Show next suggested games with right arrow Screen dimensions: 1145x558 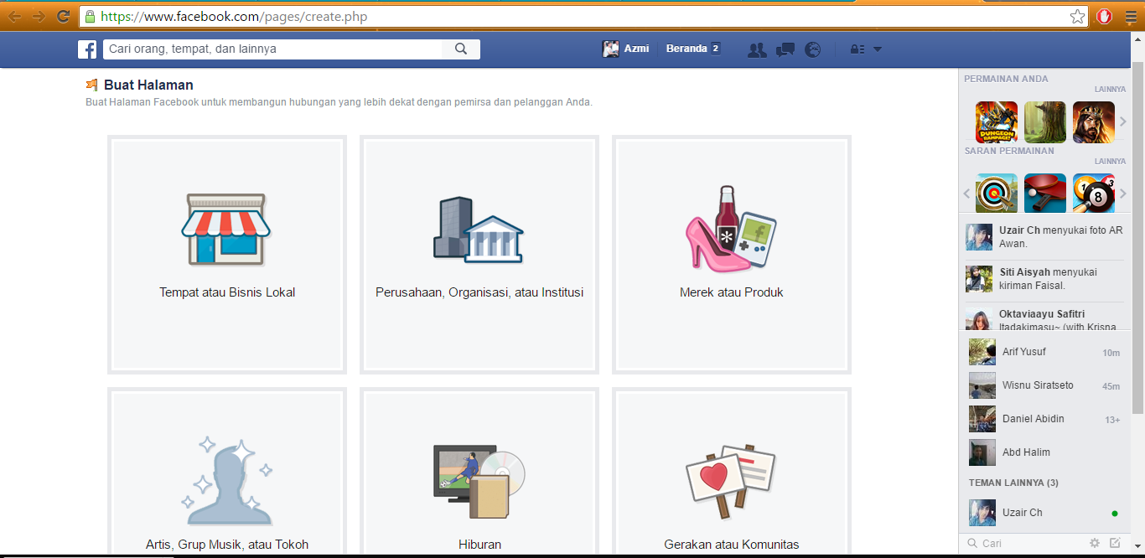1123,194
